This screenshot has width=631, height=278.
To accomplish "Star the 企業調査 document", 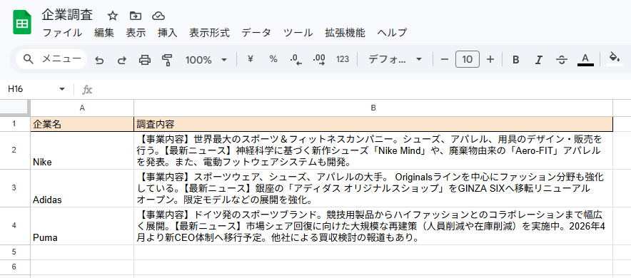I will (113, 16).
